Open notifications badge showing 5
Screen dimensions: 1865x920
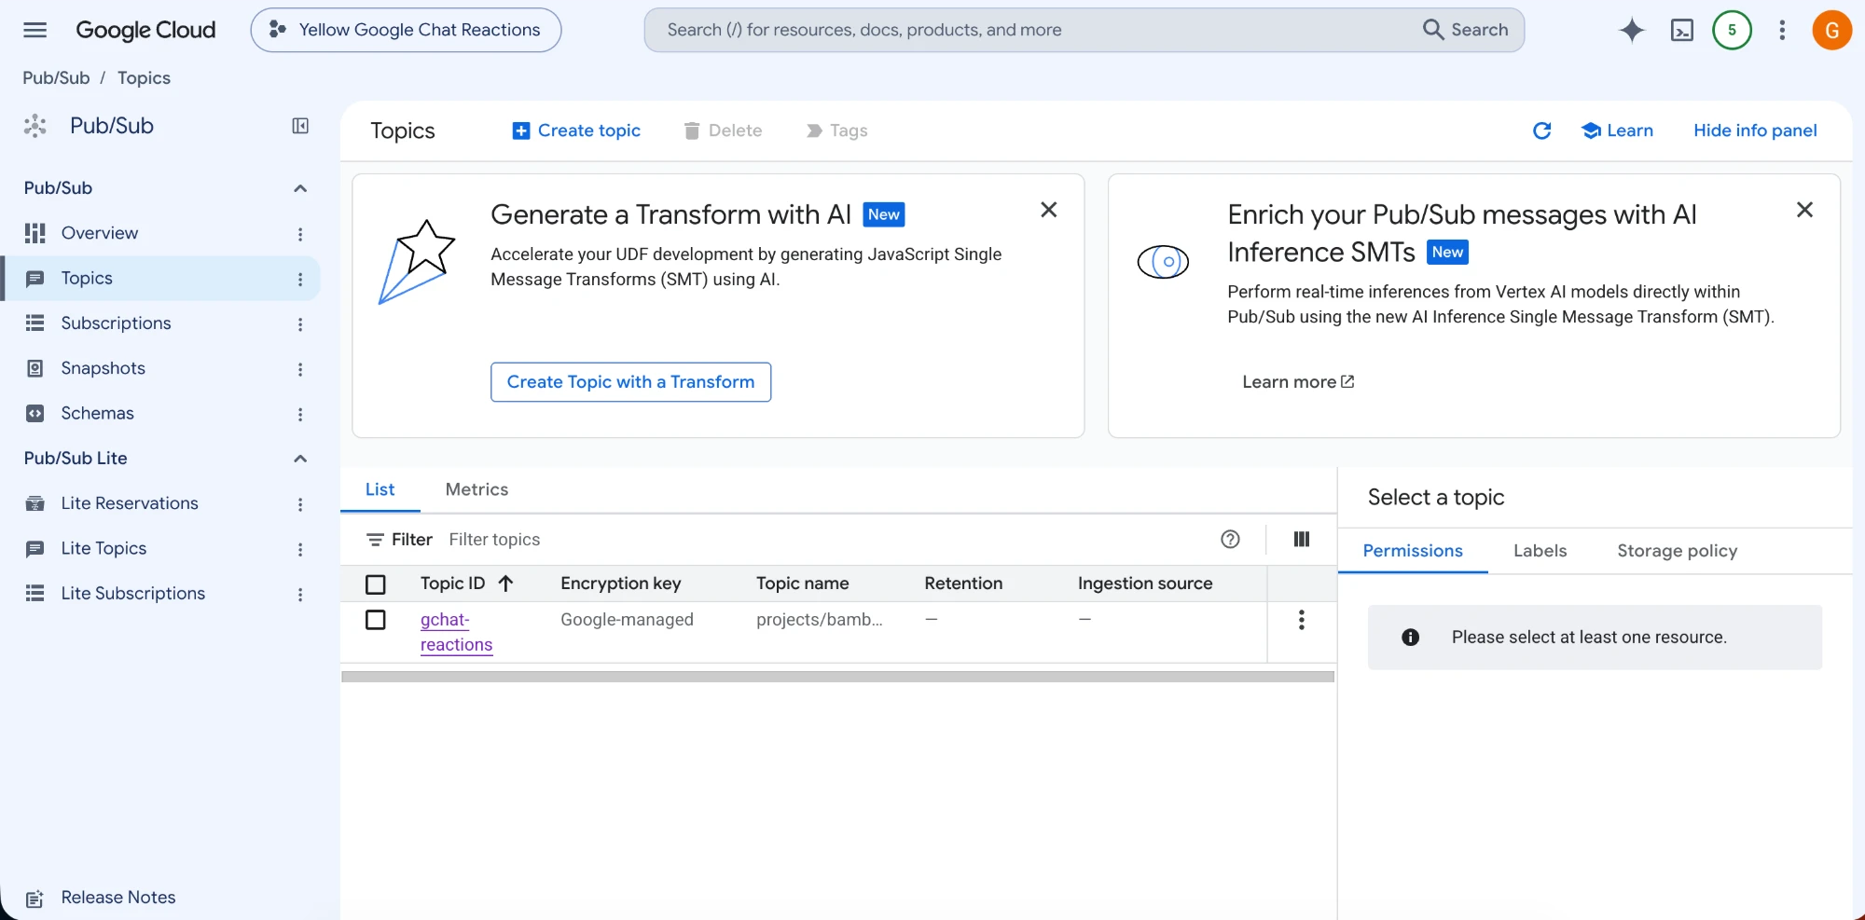click(x=1732, y=30)
